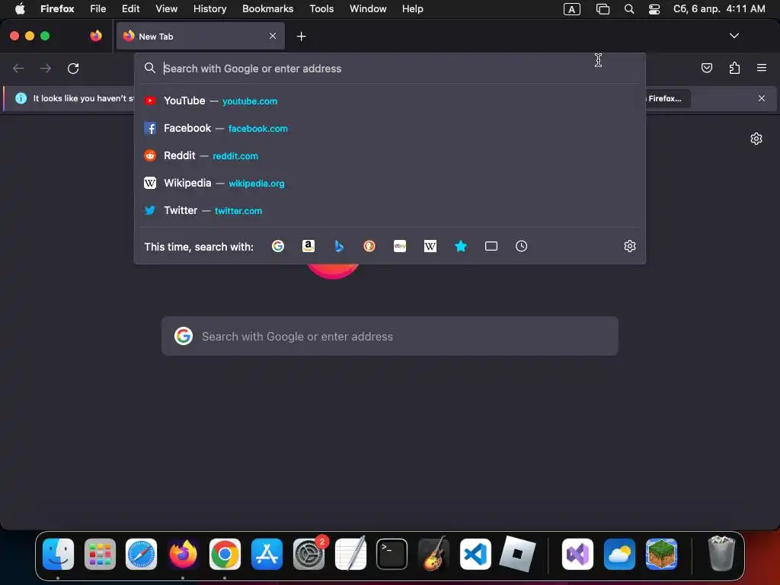Viewport: 780px width, 585px height.
Task: Select the eBay search engine icon
Action: point(400,246)
